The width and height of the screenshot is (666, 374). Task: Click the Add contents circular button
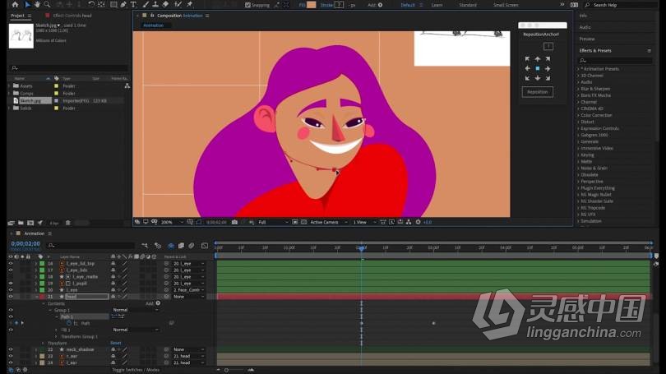158,303
